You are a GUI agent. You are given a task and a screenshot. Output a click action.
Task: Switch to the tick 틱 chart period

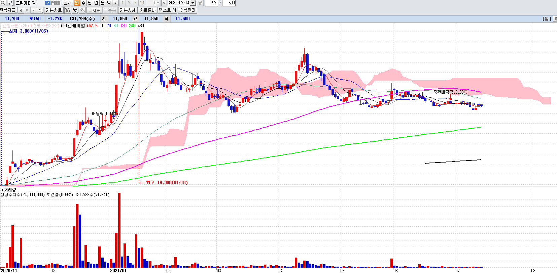[109, 3]
